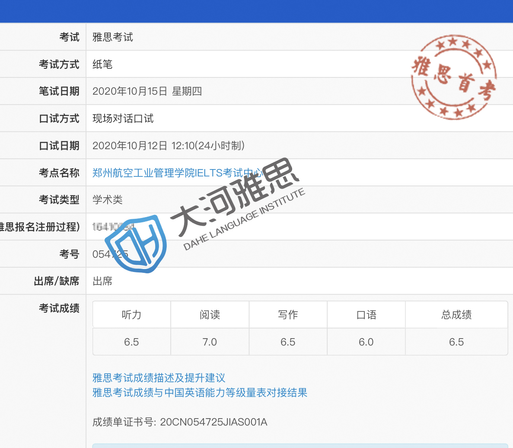Click the 现场对话口试 speaking mode value

(123, 118)
